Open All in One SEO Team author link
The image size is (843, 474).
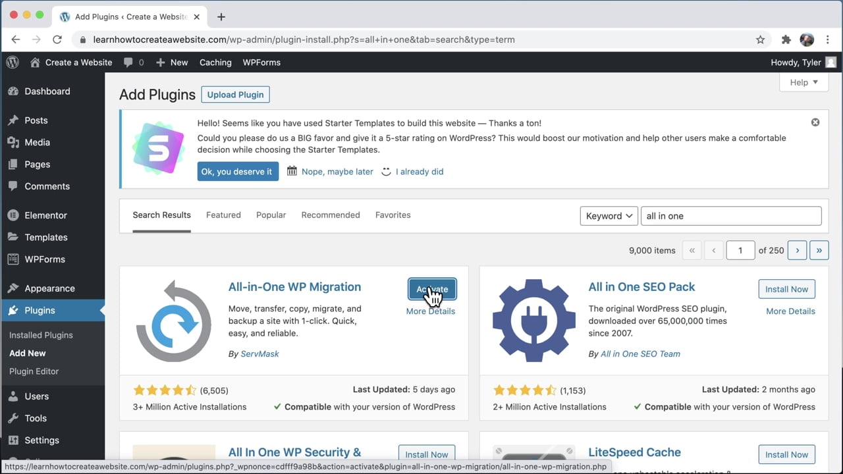[x=640, y=354]
